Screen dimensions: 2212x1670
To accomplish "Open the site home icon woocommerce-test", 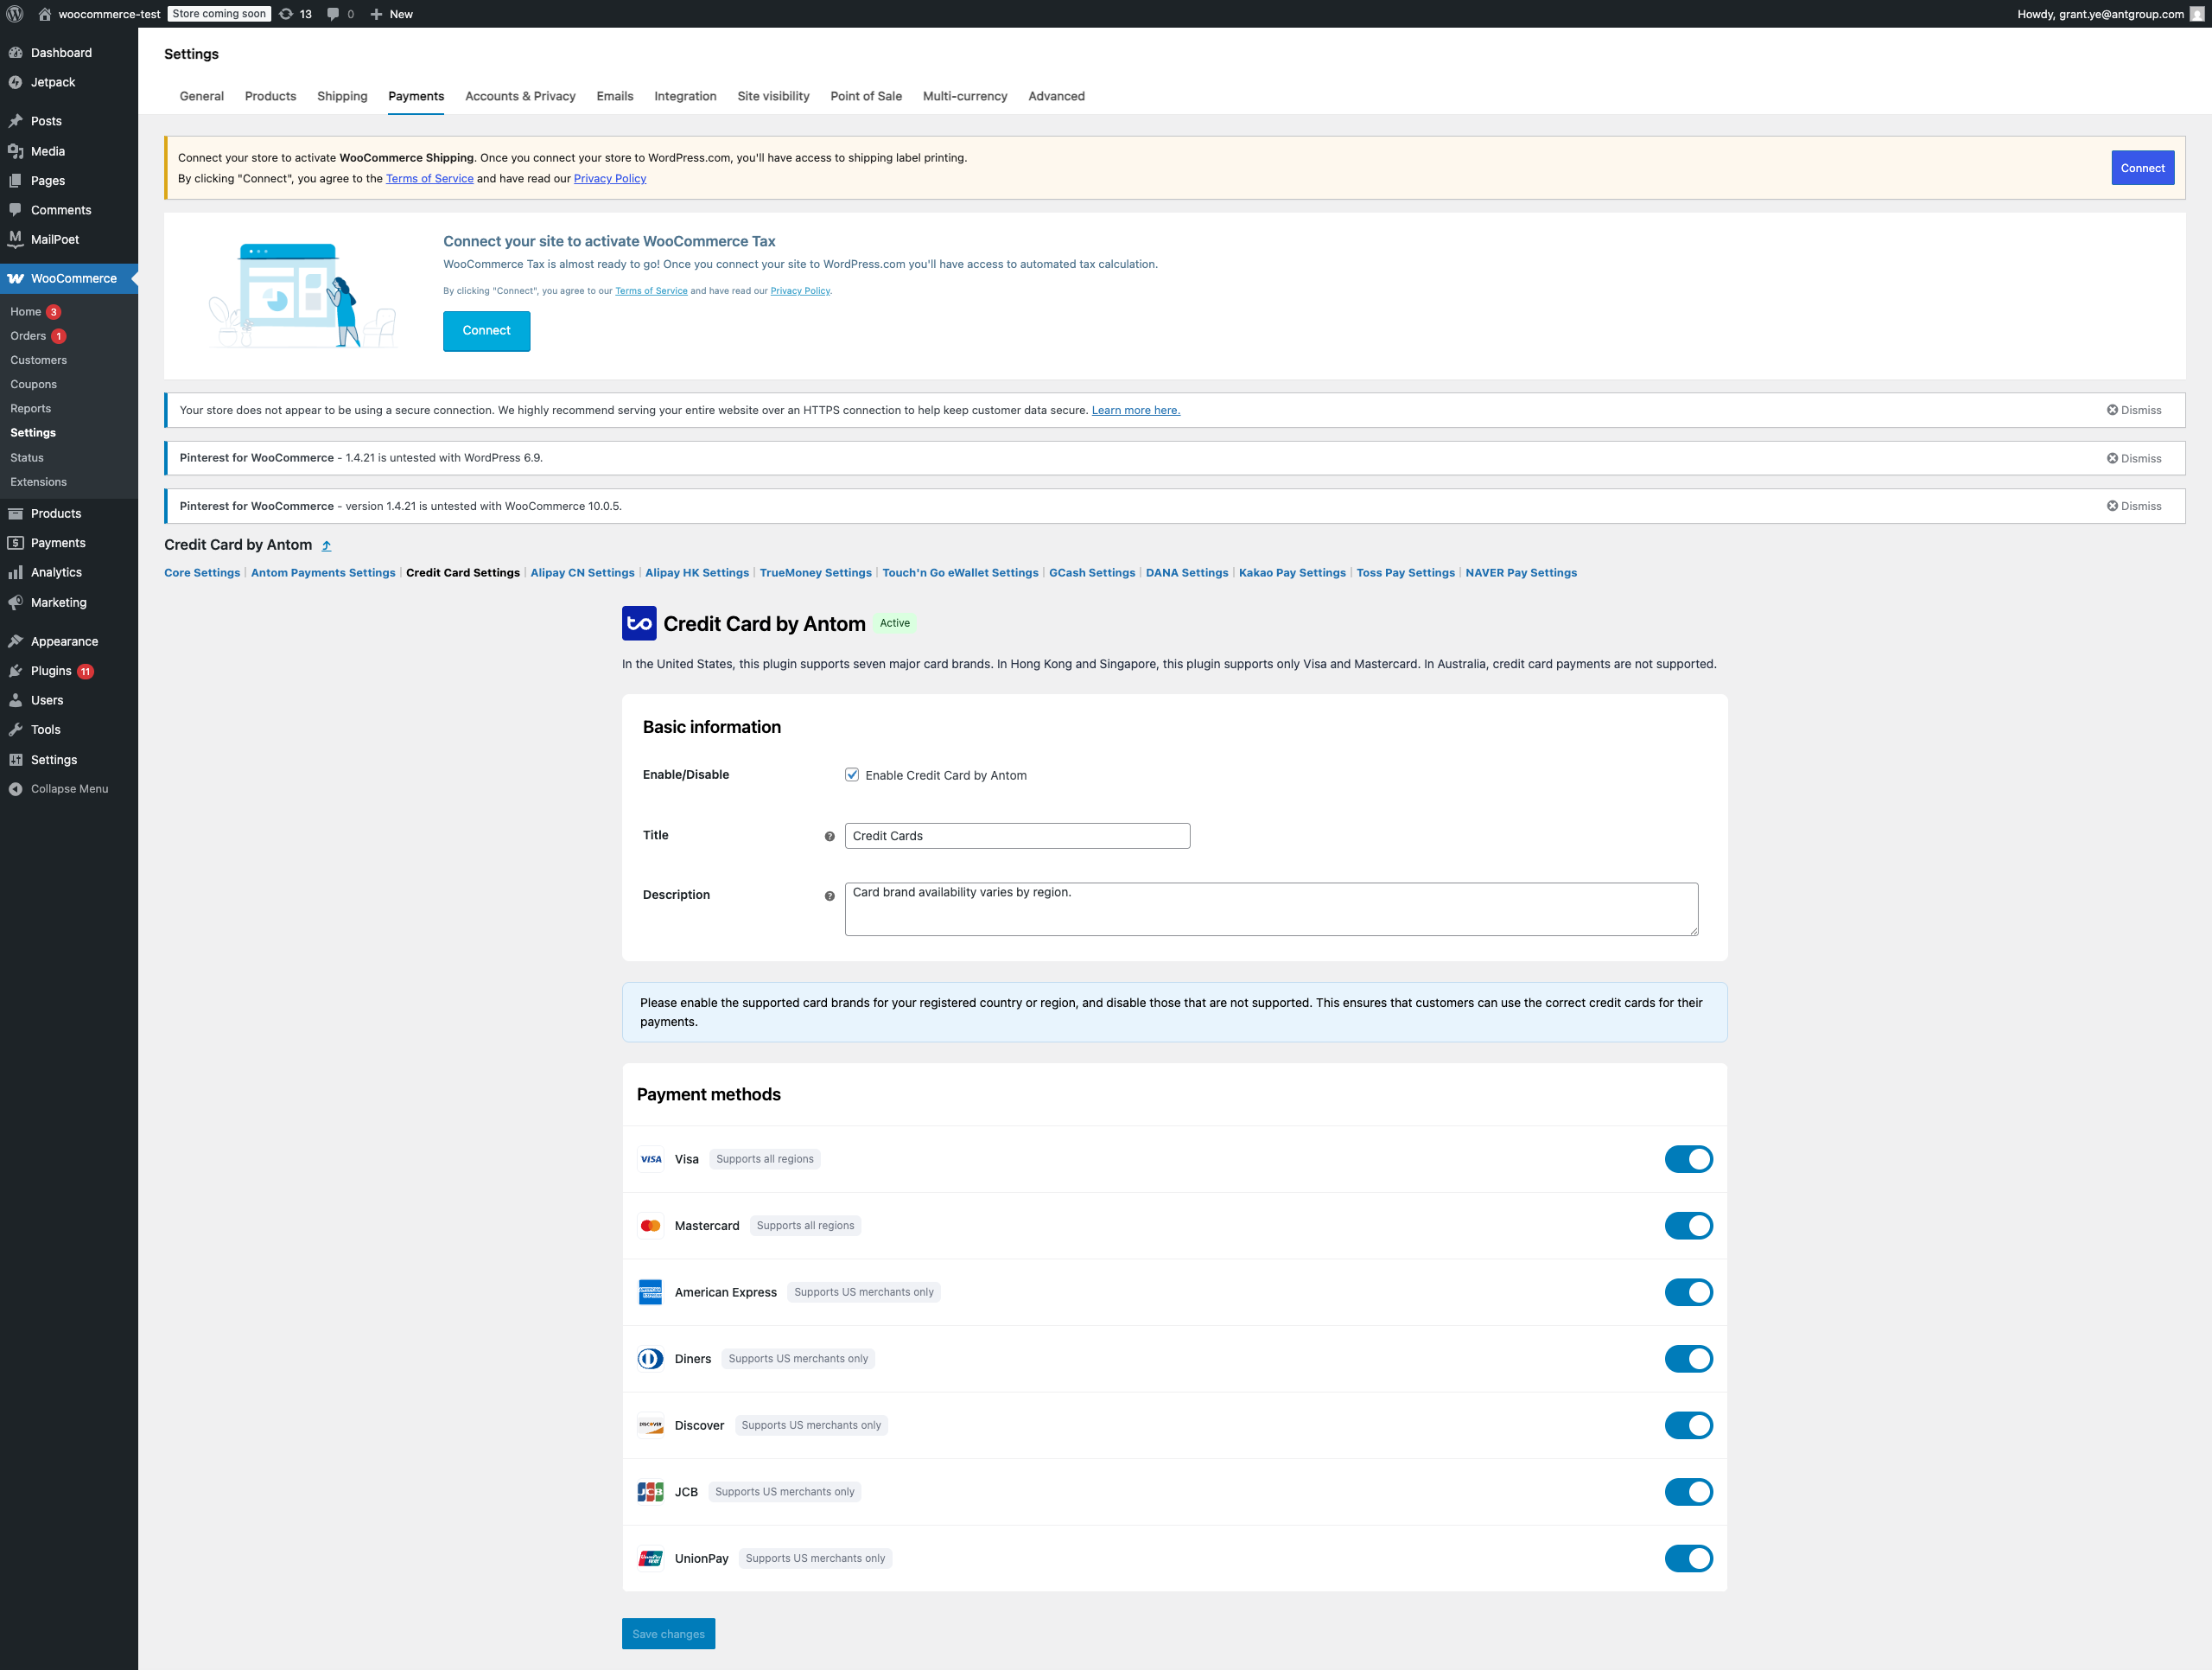I will tap(45, 14).
